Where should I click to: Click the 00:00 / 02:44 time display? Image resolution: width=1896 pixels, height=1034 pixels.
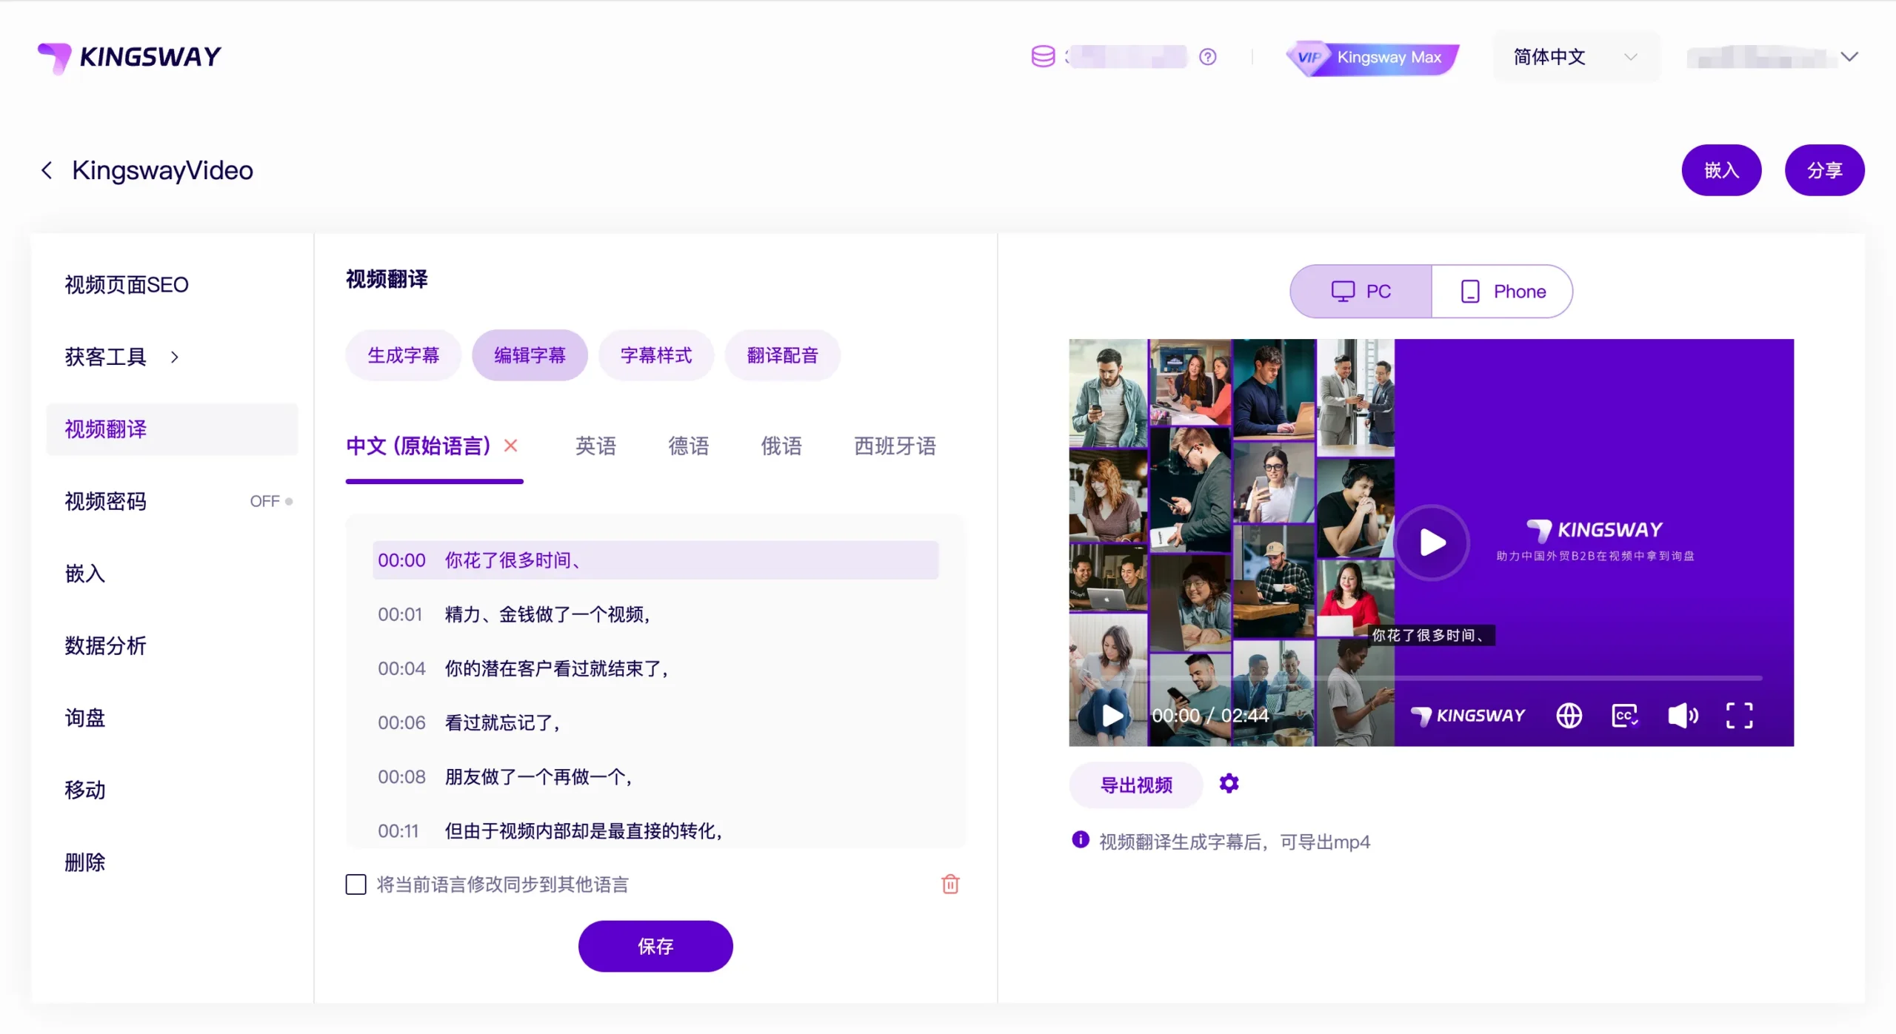coord(1210,716)
